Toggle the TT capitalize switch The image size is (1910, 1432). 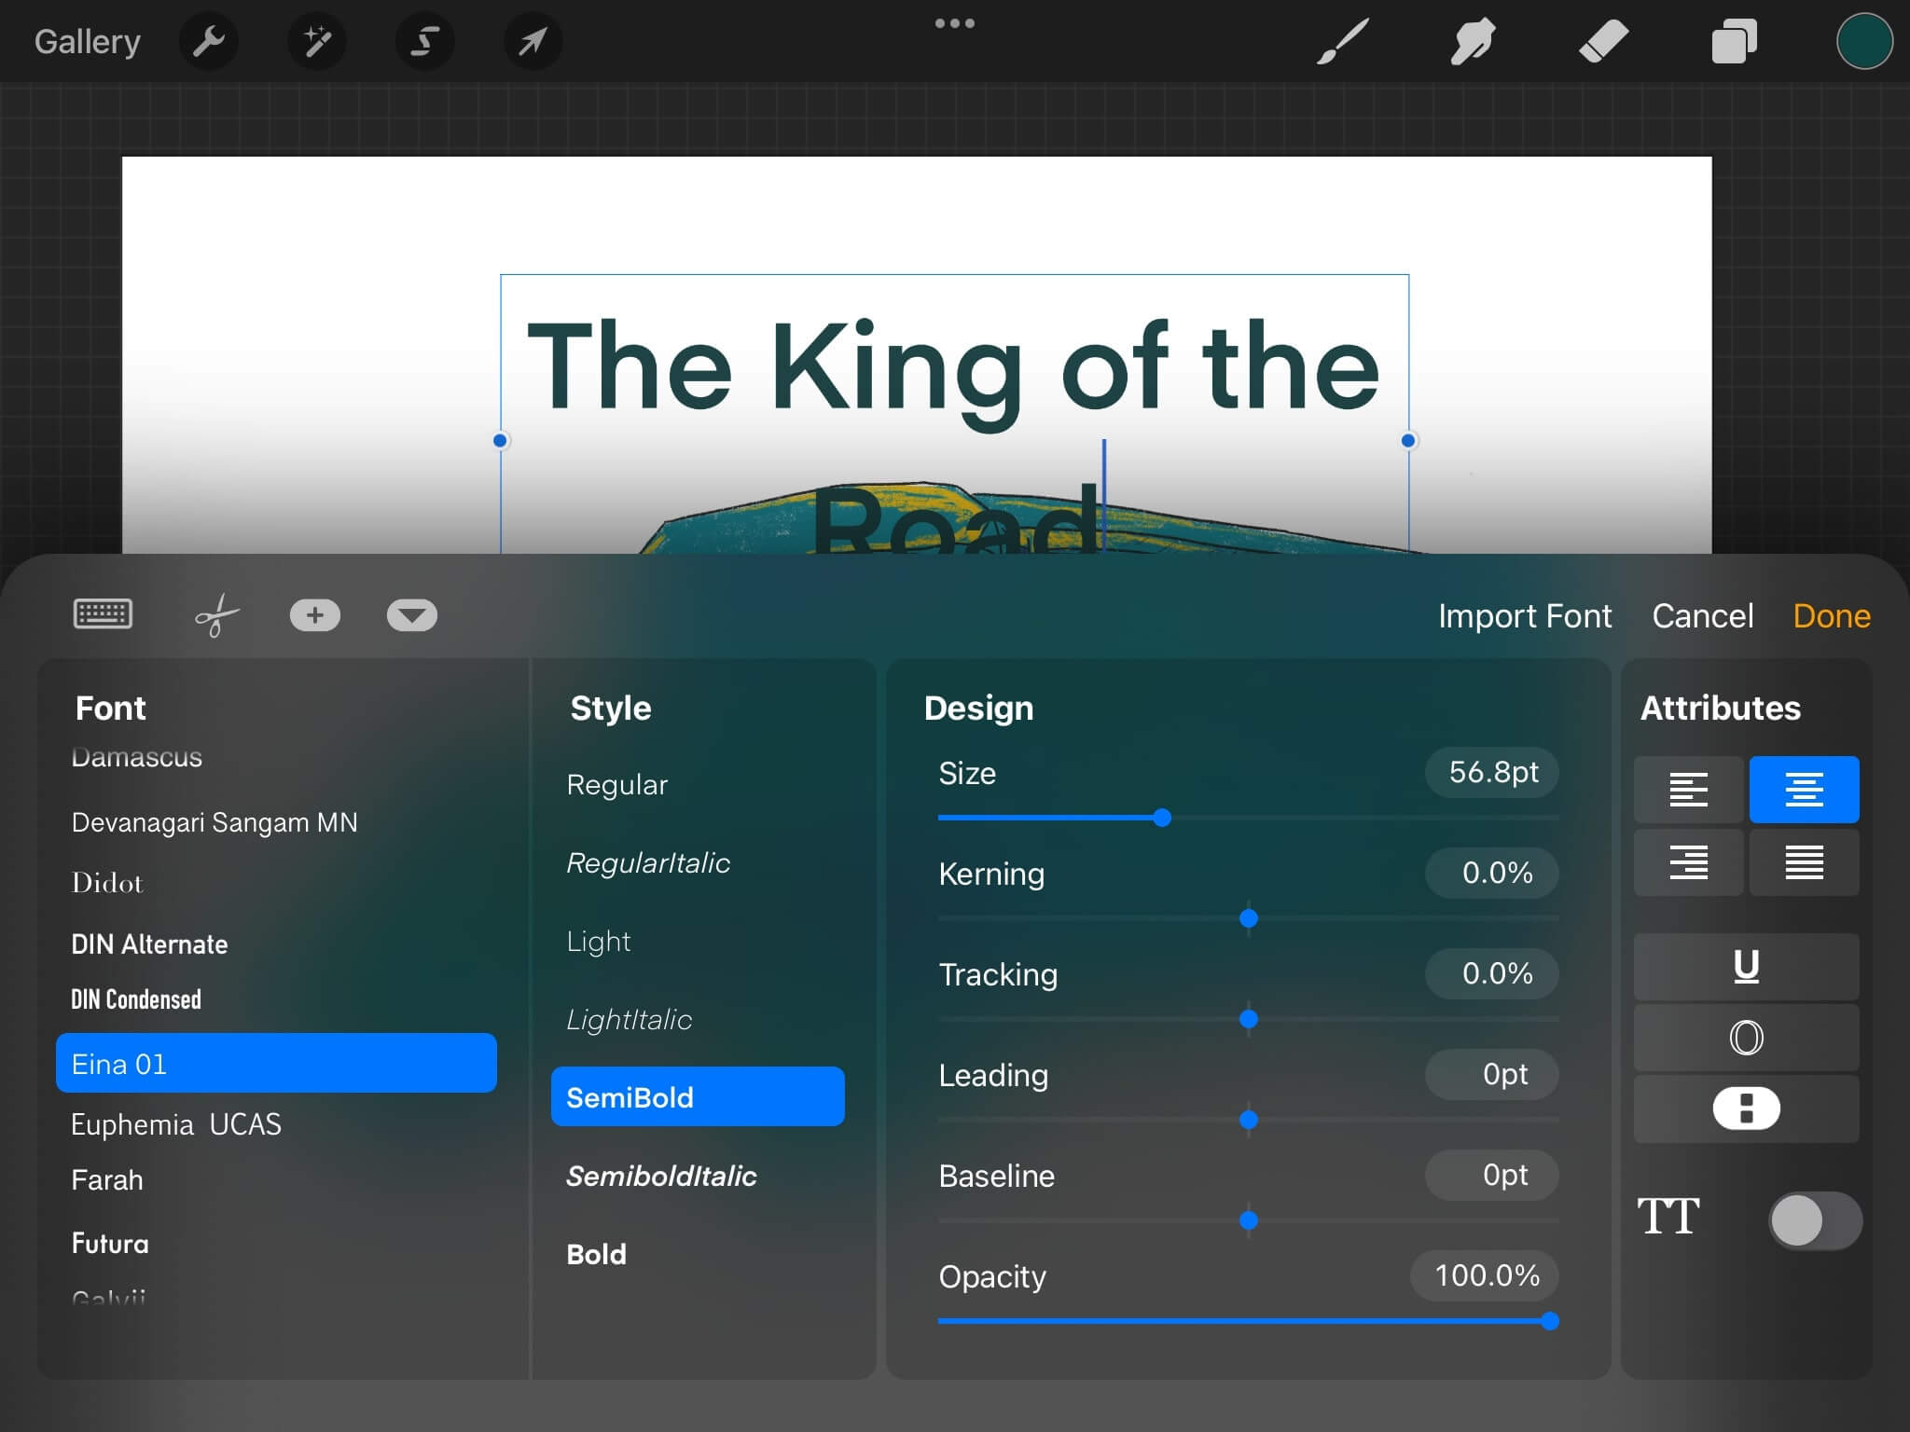[1814, 1220]
